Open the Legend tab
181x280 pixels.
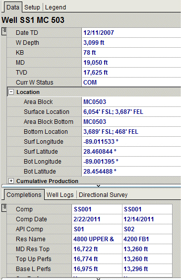point(56,7)
